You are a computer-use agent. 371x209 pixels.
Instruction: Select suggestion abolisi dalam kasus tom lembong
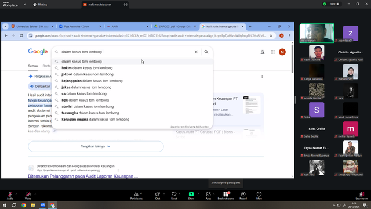(x=133, y=106)
